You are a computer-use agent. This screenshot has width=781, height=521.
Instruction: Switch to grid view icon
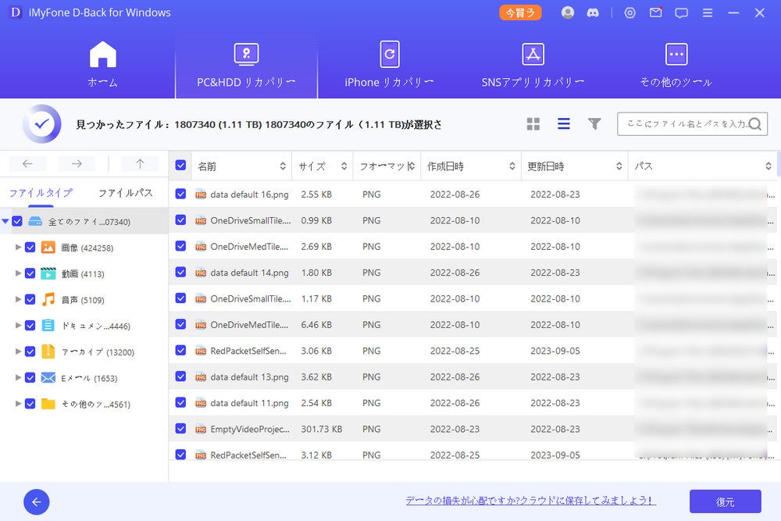tap(533, 124)
